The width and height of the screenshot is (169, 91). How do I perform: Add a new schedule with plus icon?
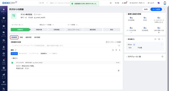pyautogui.click(x=162, y=56)
